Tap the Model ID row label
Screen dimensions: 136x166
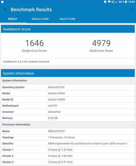[8, 99]
